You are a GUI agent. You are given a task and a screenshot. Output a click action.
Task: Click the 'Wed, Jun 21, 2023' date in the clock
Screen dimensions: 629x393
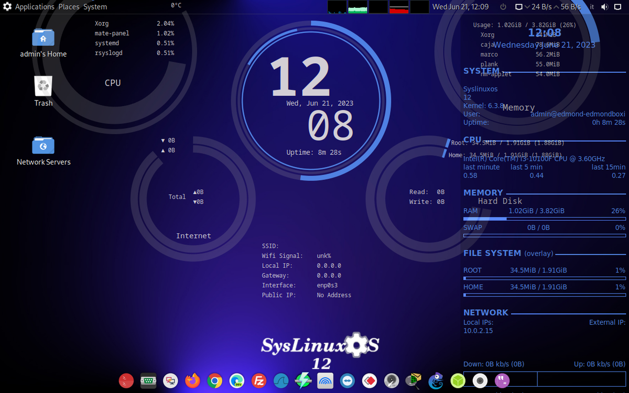320,103
